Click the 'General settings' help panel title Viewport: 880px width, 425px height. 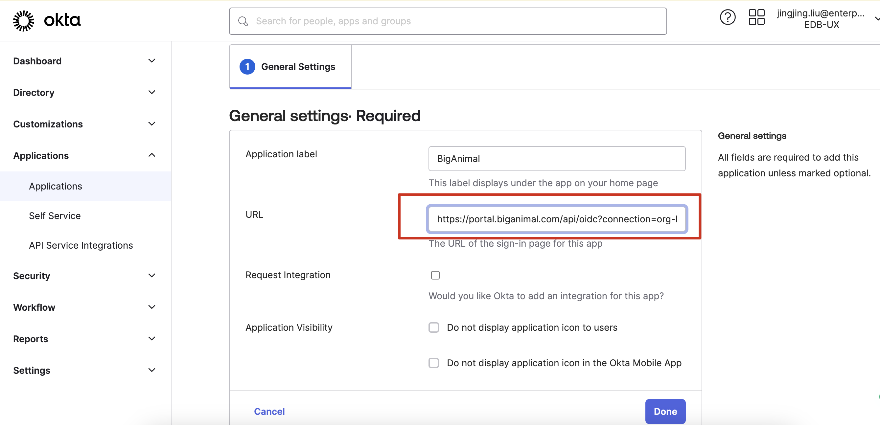(752, 136)
